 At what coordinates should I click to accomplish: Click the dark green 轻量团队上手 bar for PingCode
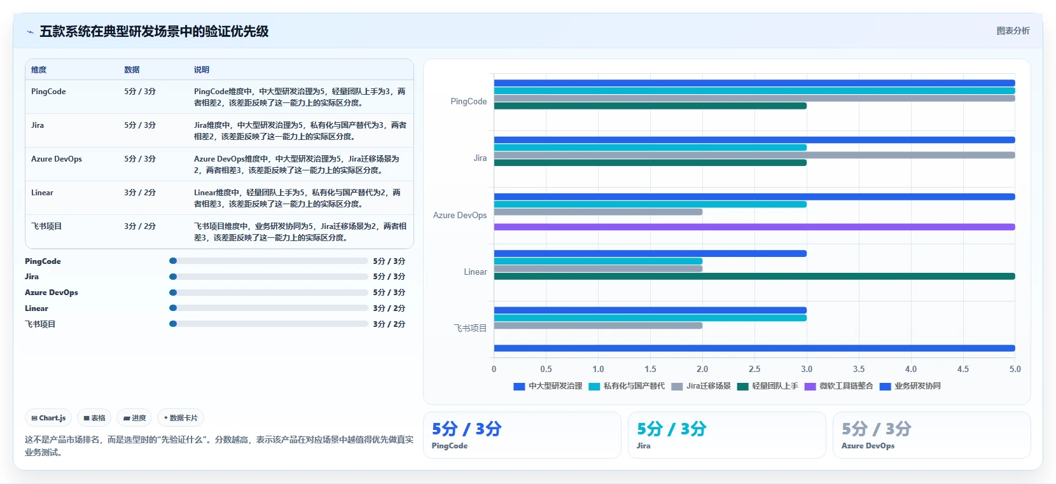(x=650, y=106)
